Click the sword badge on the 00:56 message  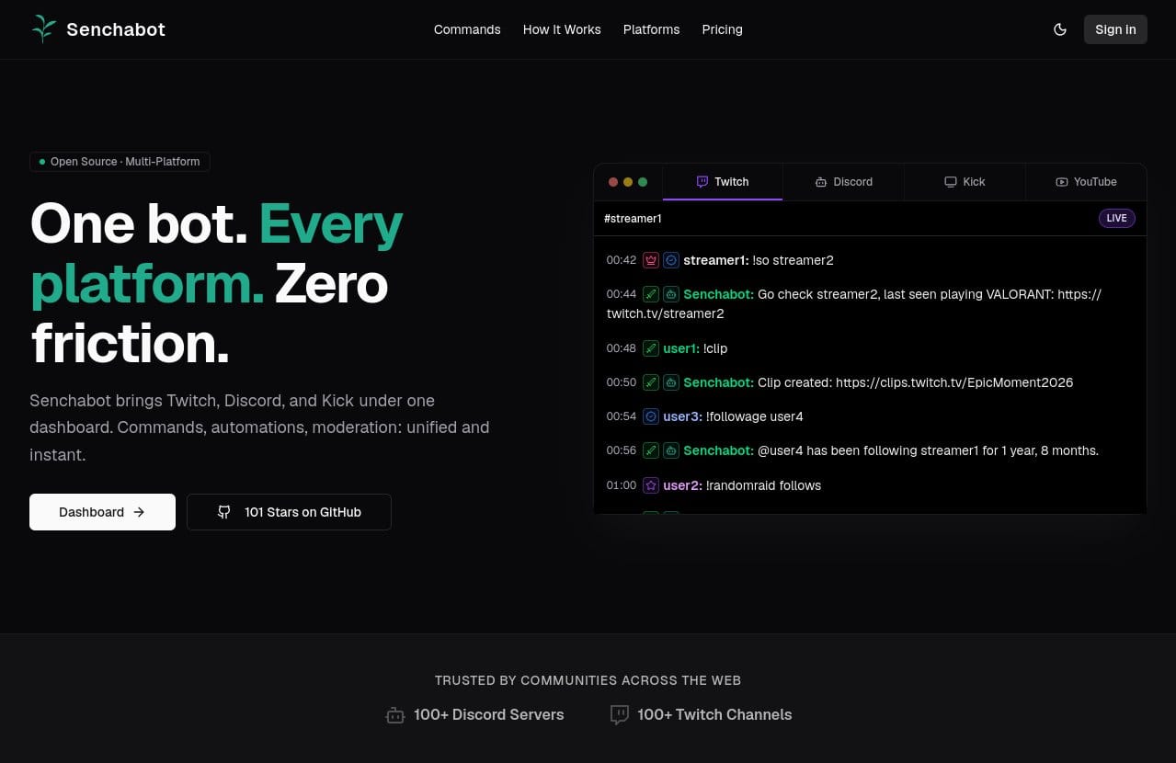[x=651, y=450]
